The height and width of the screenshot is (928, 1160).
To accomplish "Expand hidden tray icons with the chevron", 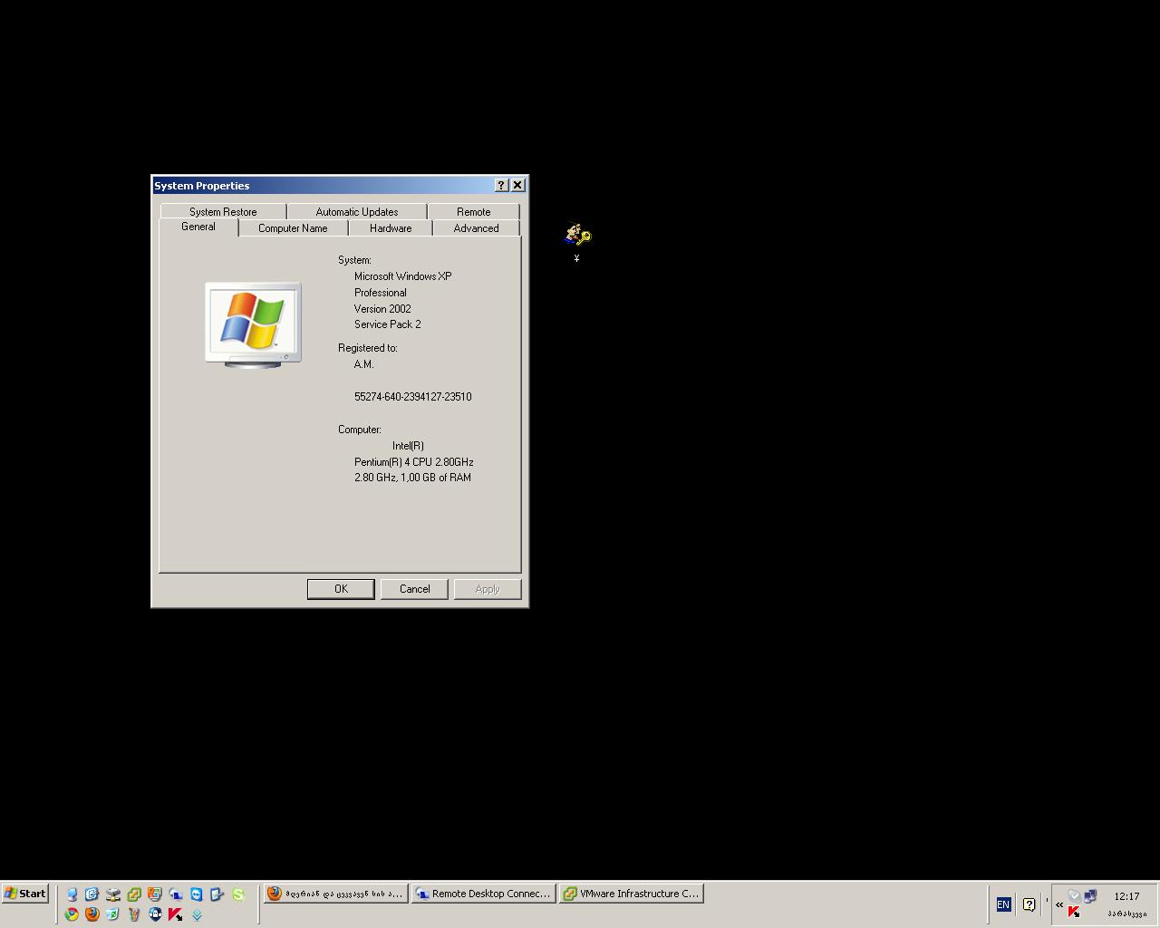I will click(1059, 904).
